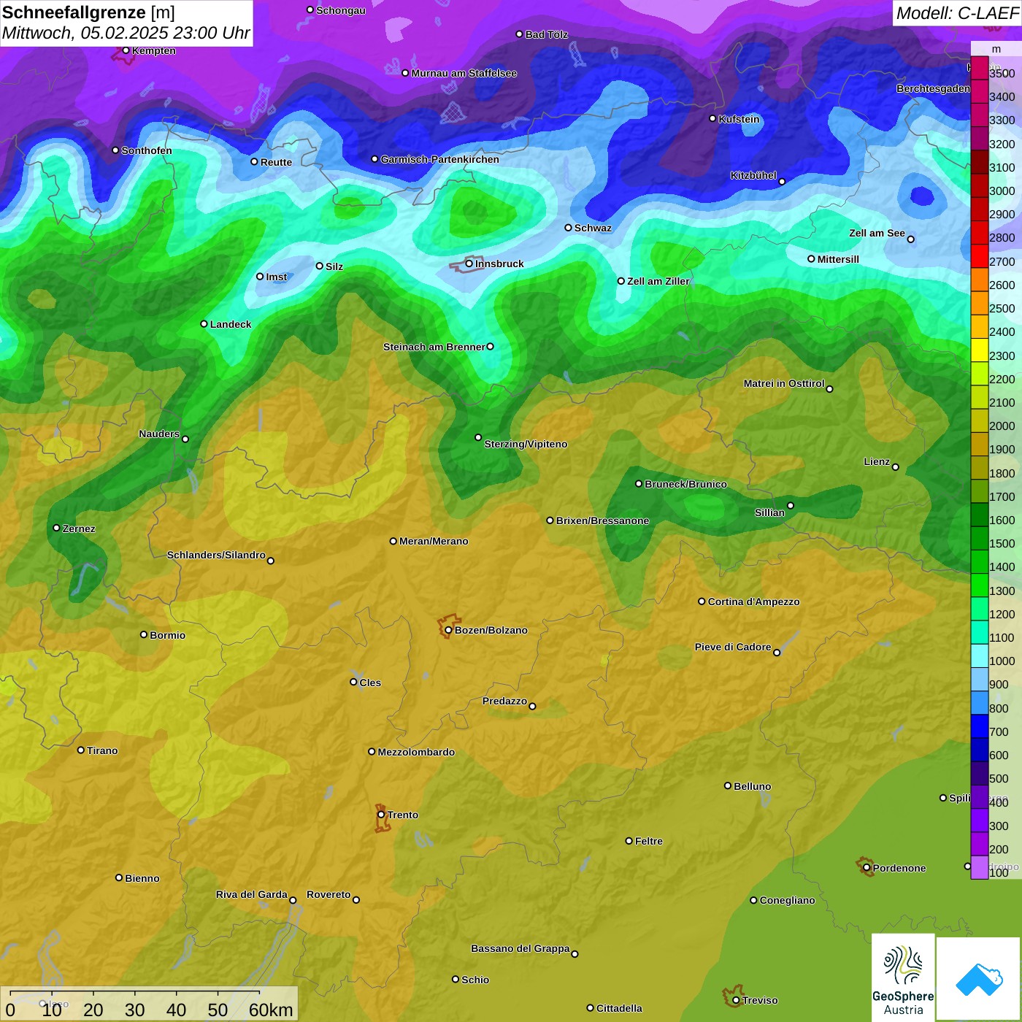Click the "Steinach am Brenner" label

pyautogui.click(x=434, y=347)
